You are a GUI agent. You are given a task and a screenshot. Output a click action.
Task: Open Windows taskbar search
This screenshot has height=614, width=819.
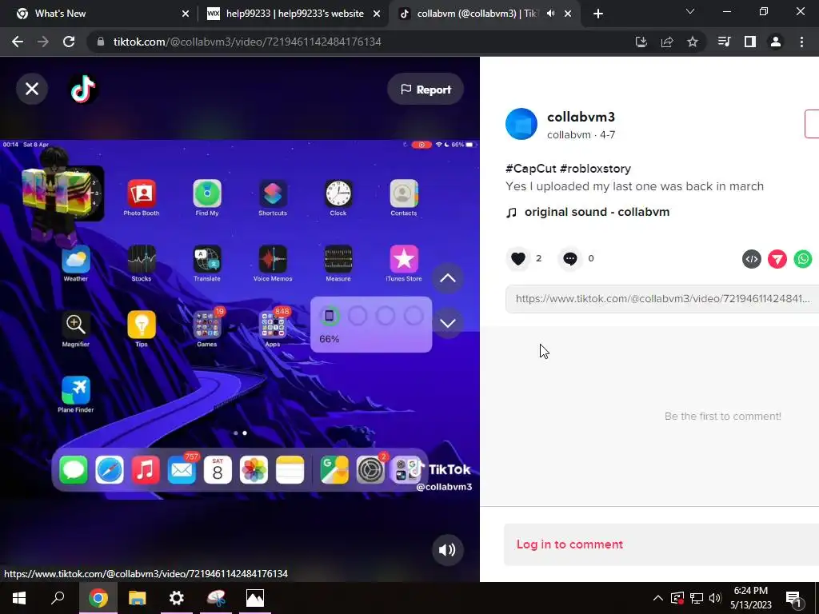pyautogui.click(x=58, y=598)
